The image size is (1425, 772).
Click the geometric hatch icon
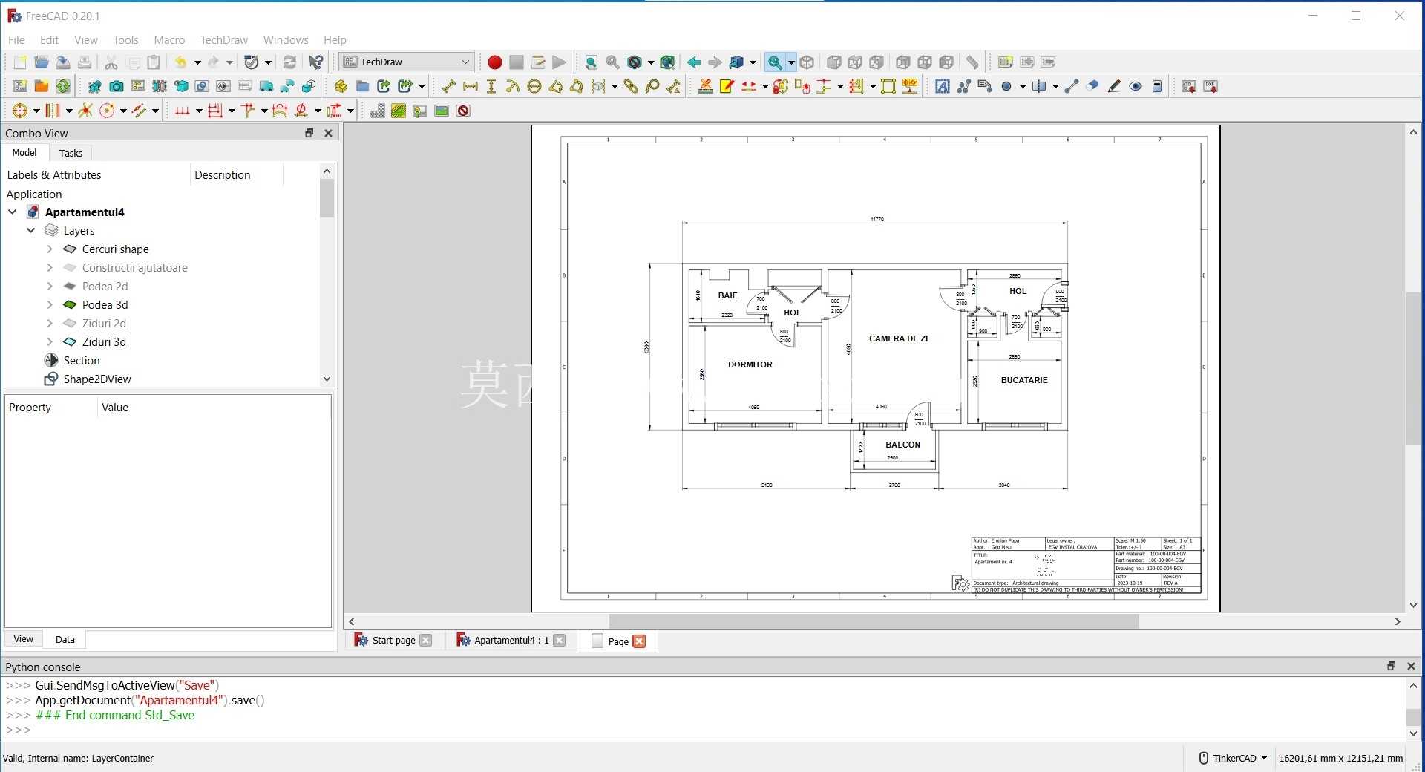tap(399, 111)
